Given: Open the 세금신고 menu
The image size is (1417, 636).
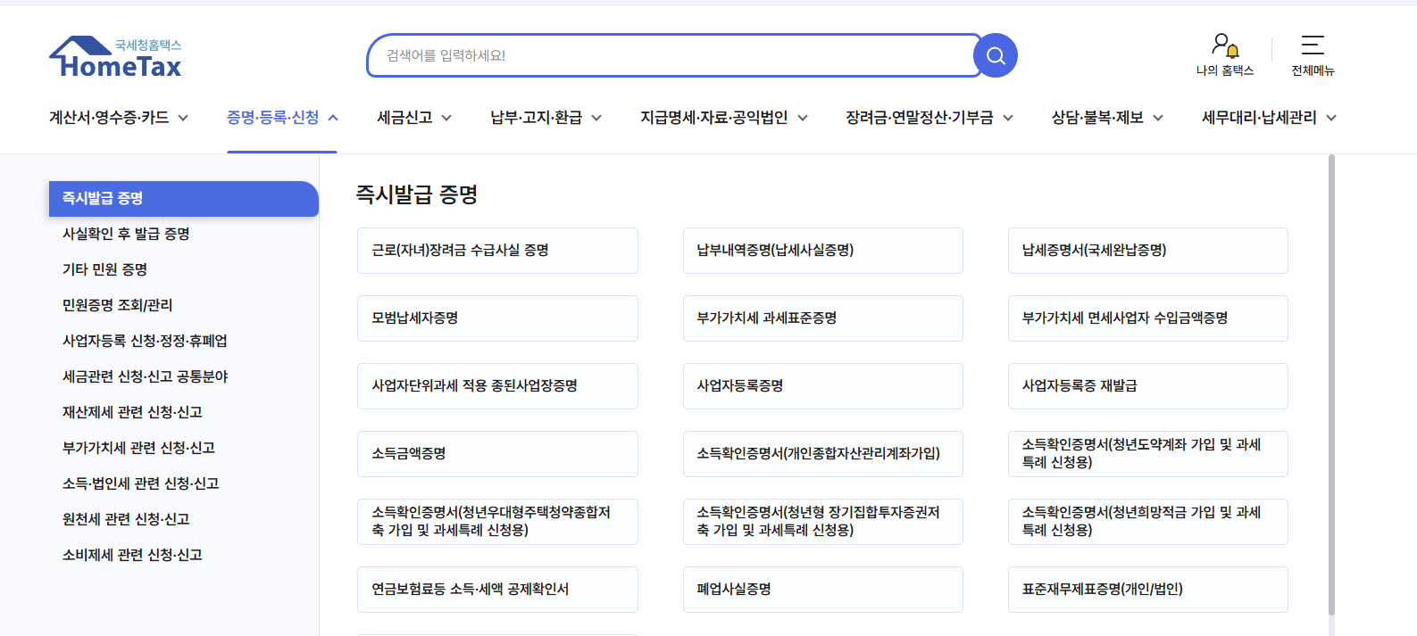Looking at the screenshot, I should [x=404, y=118].
